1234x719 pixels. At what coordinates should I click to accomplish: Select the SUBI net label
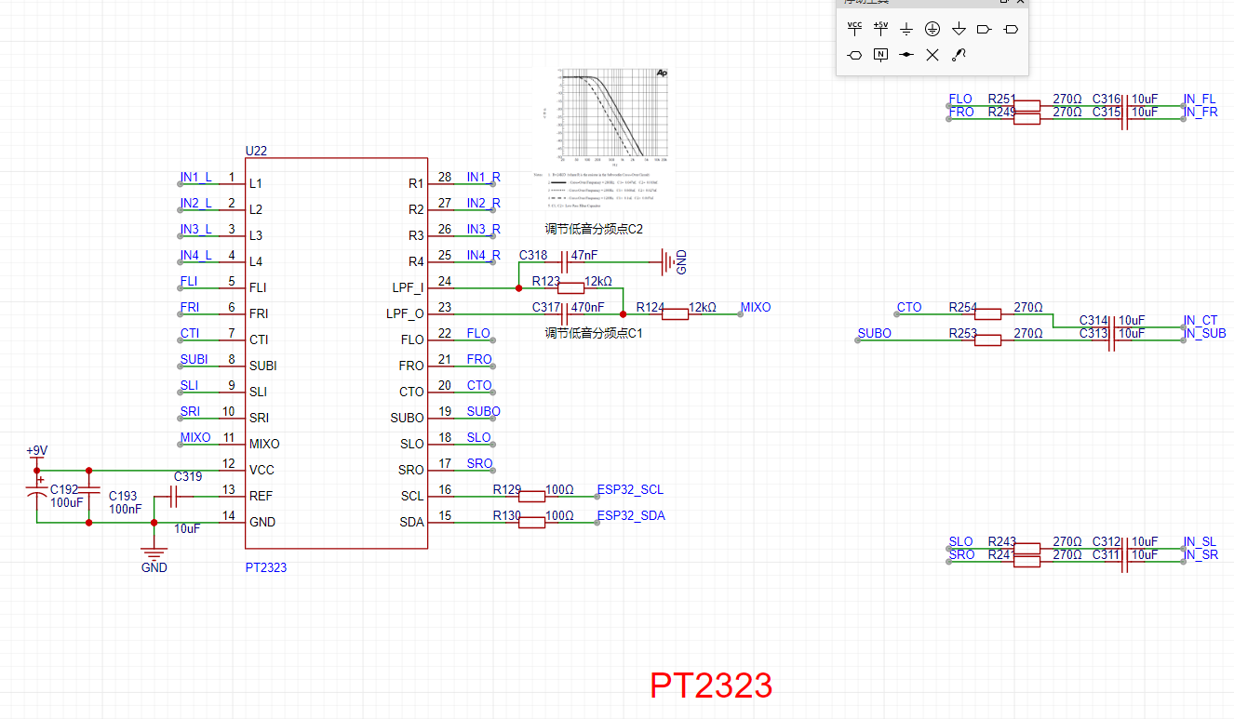[194, 359]
